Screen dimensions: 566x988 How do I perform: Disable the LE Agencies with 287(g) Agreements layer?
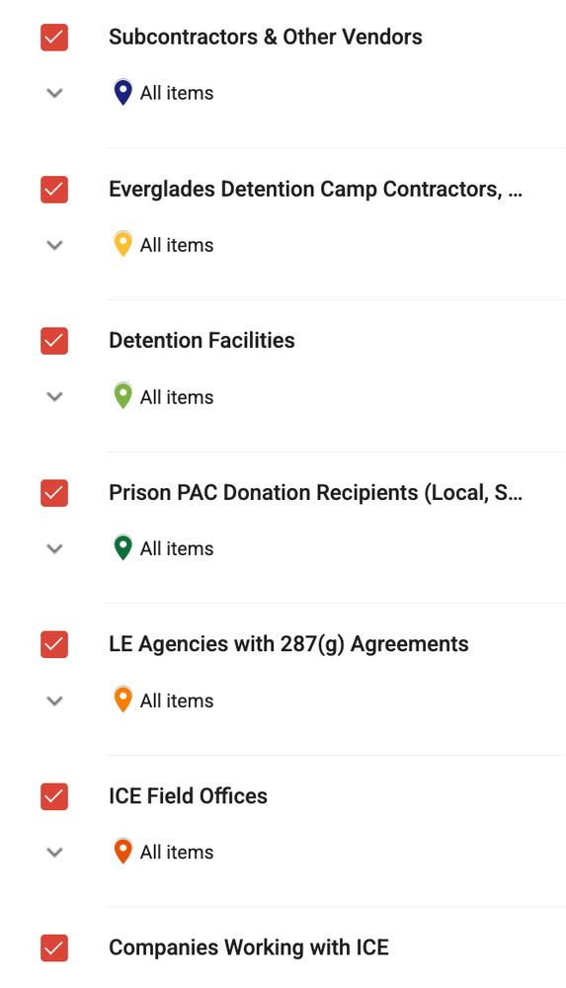[54, 644]
